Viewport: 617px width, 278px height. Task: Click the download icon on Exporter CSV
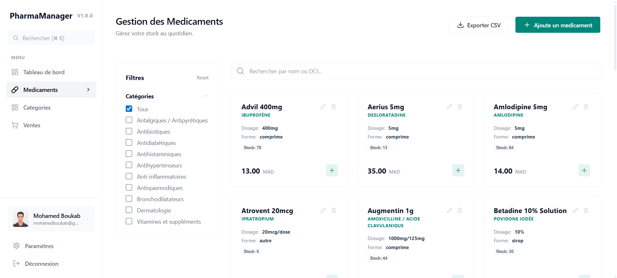(460, 25)
